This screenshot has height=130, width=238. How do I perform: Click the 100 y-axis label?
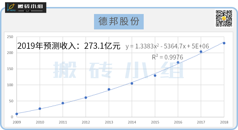pyautogui.click(x=10, y=85)
